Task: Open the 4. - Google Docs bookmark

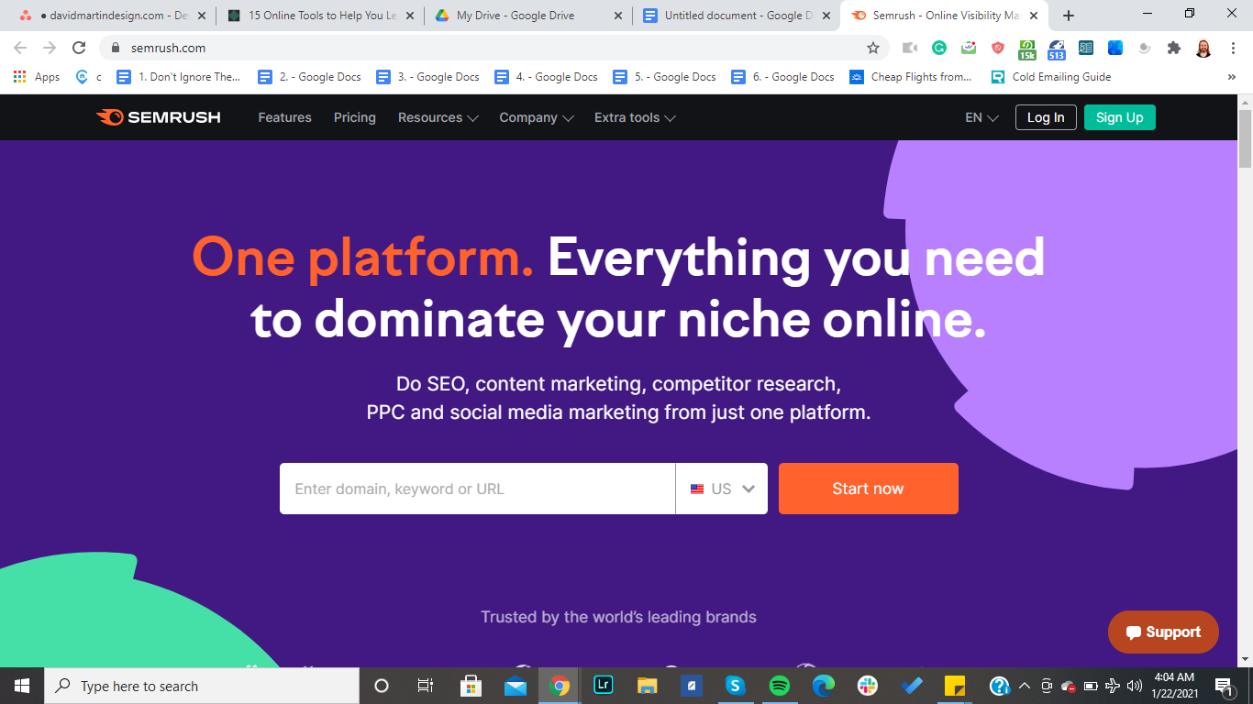Action: point(547,77)
